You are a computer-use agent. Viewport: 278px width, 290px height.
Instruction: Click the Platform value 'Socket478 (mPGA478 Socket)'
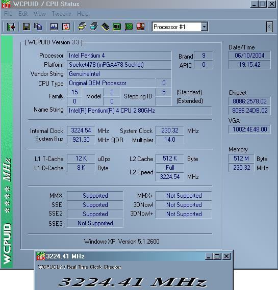[119, 65]
